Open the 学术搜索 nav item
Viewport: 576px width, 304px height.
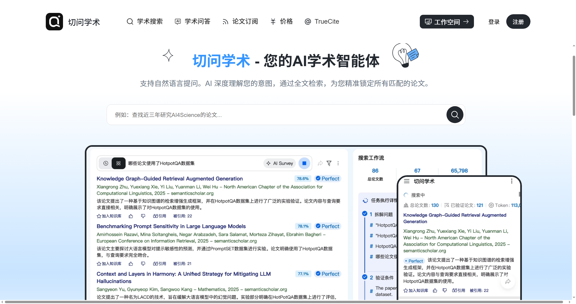[x=145, y=22]
